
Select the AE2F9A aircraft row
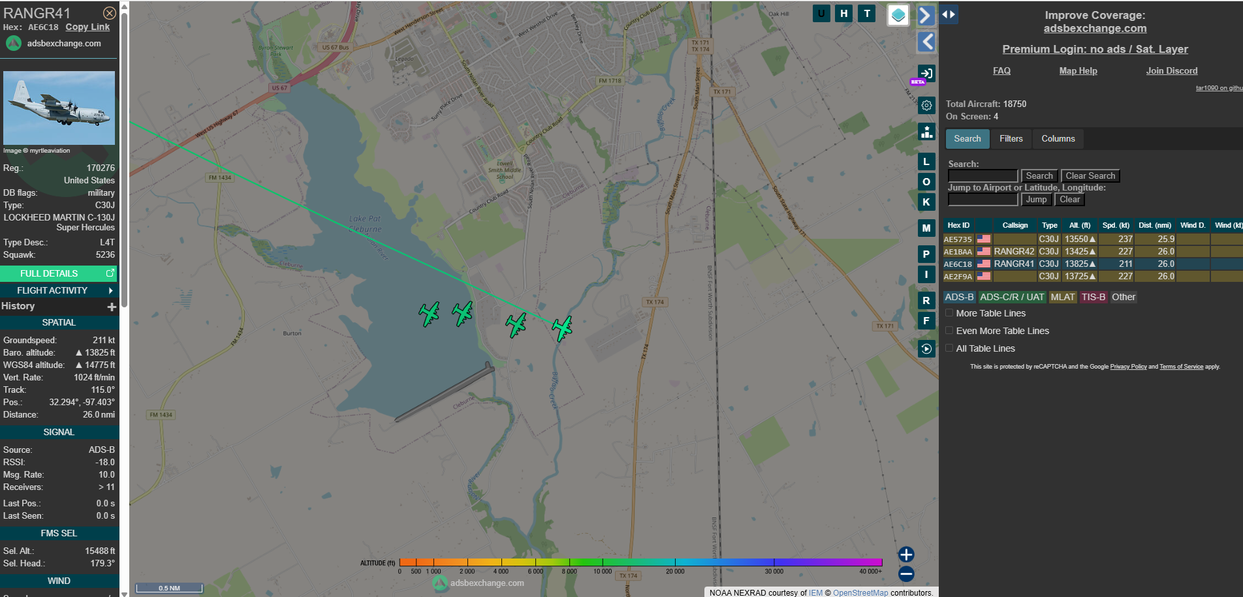1093,277
